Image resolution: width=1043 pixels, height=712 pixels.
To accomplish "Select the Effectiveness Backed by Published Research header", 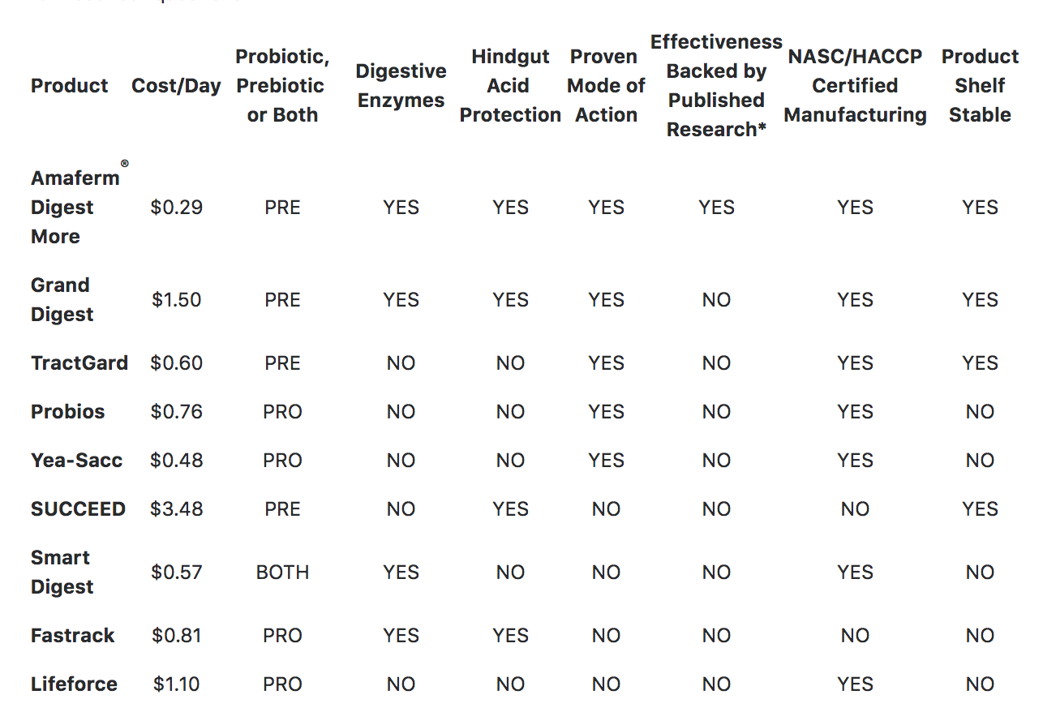I will pos(716,86).
